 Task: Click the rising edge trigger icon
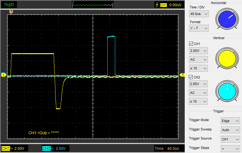[x=157, y=5]
